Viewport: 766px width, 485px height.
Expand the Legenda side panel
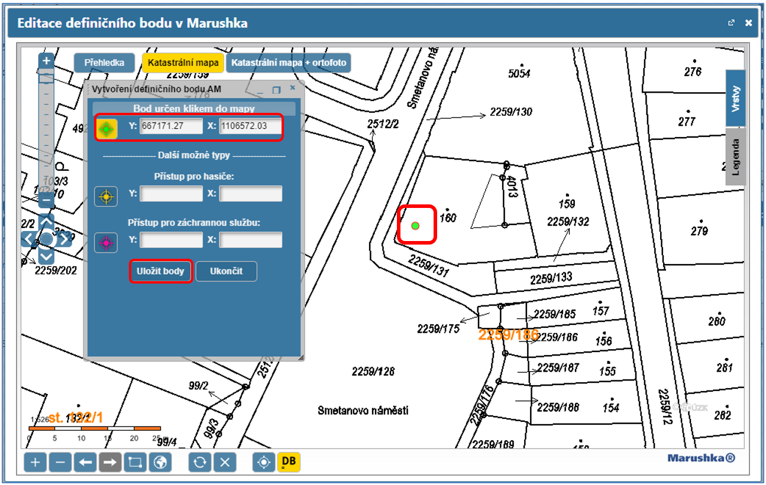[x=736, y=157]
